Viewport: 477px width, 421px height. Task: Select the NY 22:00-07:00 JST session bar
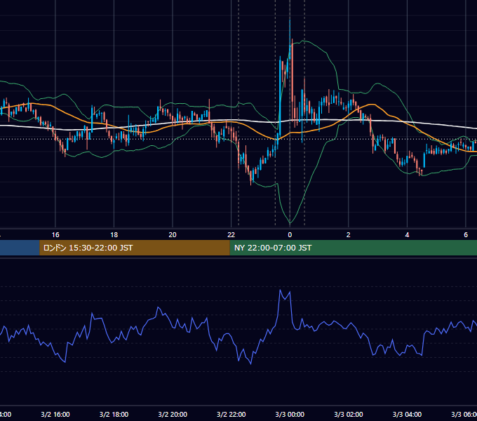(353, 248)
